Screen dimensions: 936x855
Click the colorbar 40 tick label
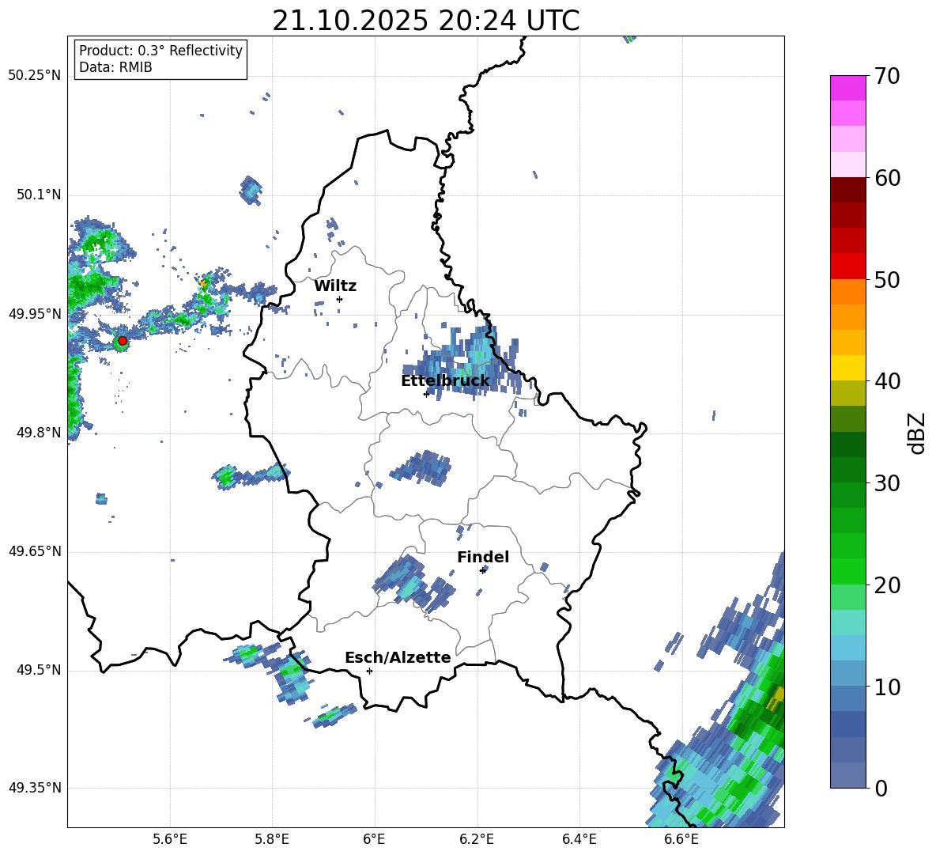click(x=887, y=381)
